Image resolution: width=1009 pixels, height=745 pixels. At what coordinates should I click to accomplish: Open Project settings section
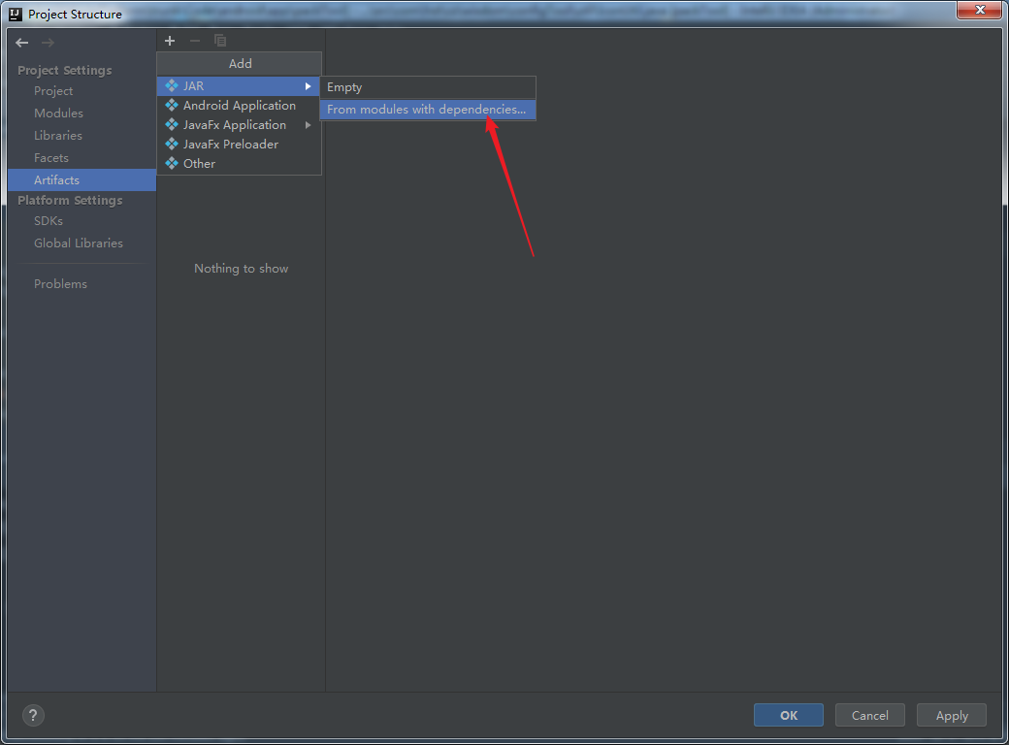[81, 91]
